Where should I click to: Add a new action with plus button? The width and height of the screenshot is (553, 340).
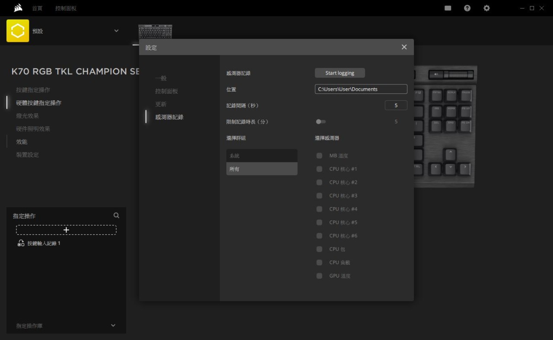(x=66, y=230)
